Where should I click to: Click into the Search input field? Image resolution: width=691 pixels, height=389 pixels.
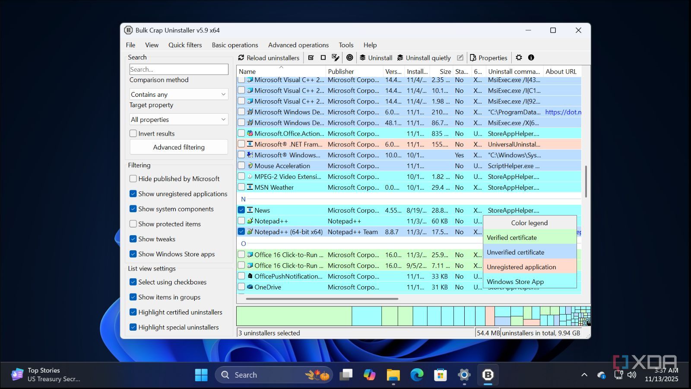[x=179, y=69]
